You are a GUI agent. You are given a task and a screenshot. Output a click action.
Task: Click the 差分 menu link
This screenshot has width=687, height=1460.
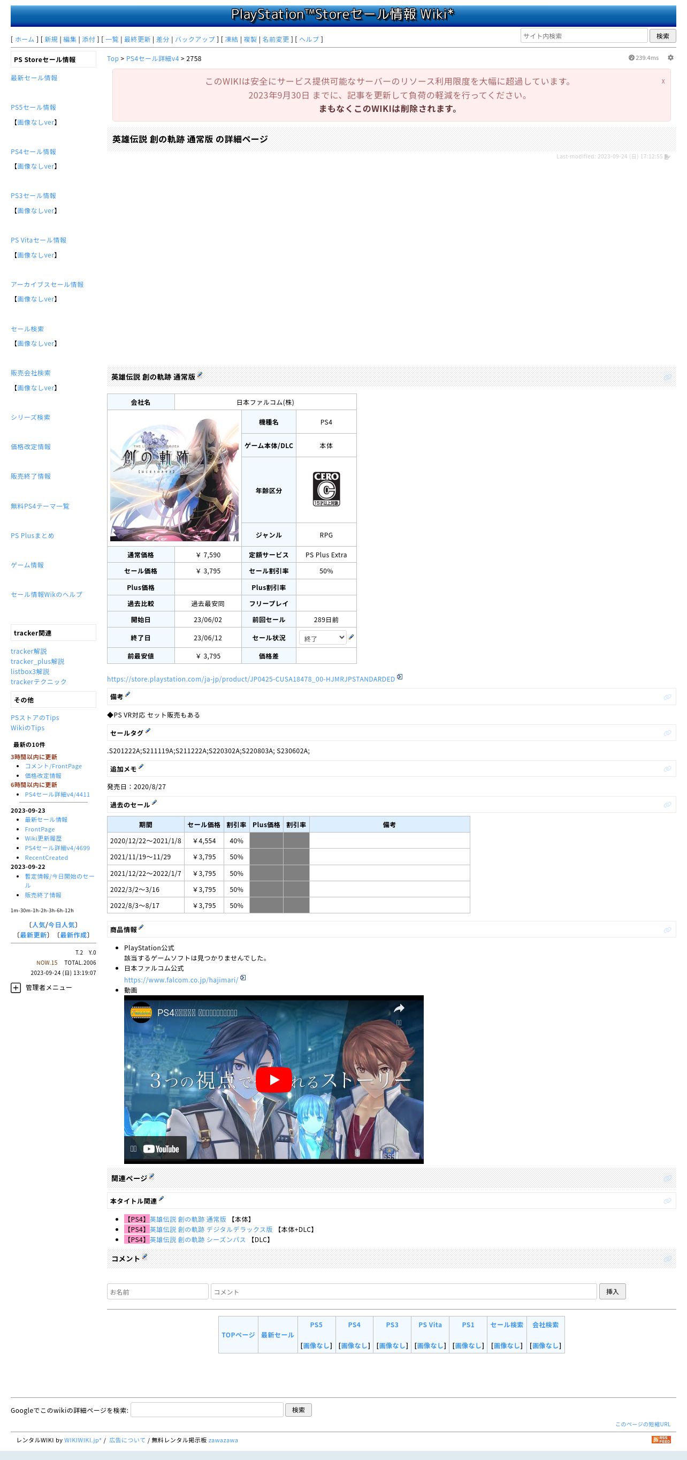[163, 39]
